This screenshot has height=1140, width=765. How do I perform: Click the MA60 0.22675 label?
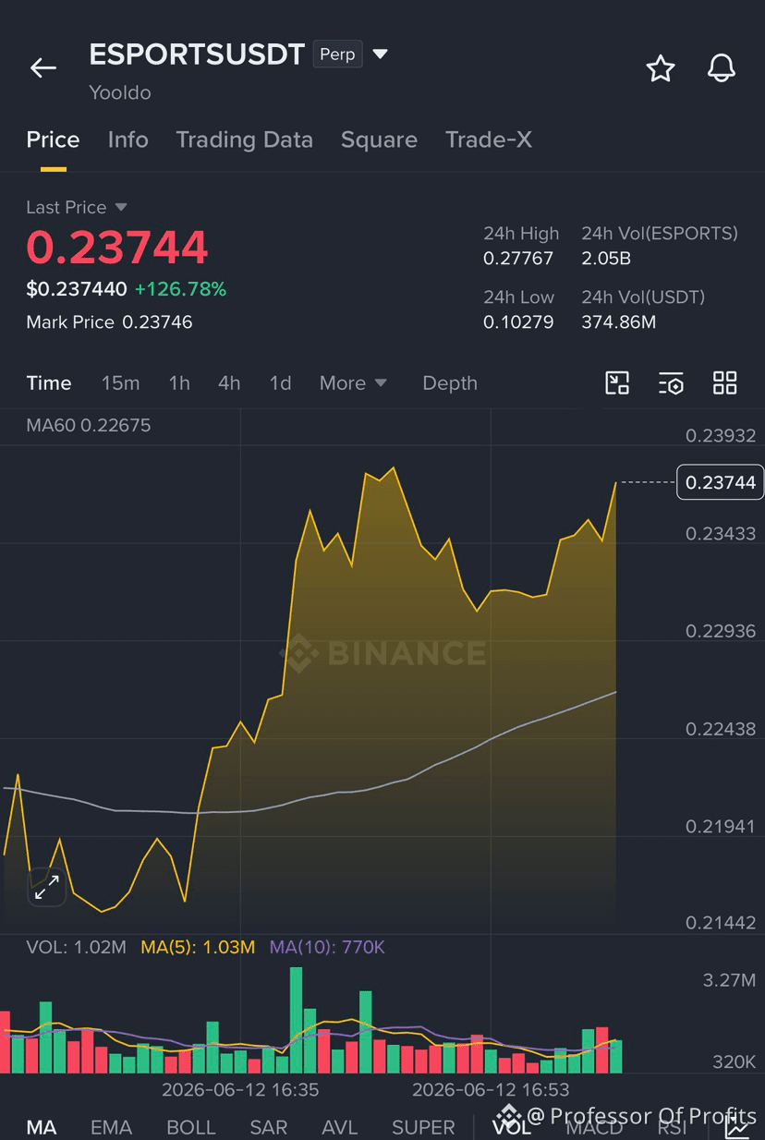[x=89, y=425]
